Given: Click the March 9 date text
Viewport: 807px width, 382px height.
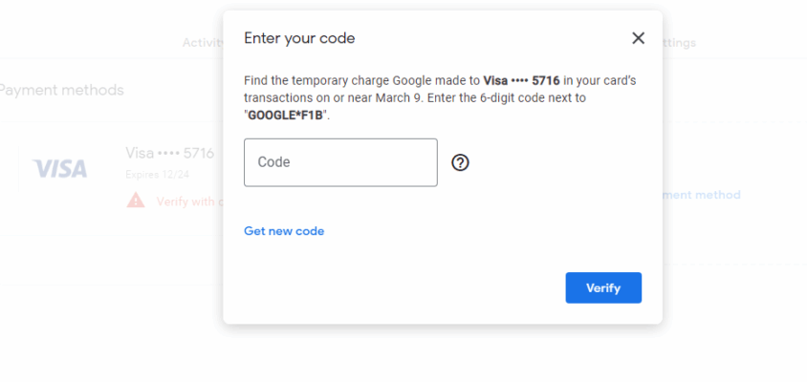Looking at the screenshot, I should pyautogui.click(x=399, y=97).
